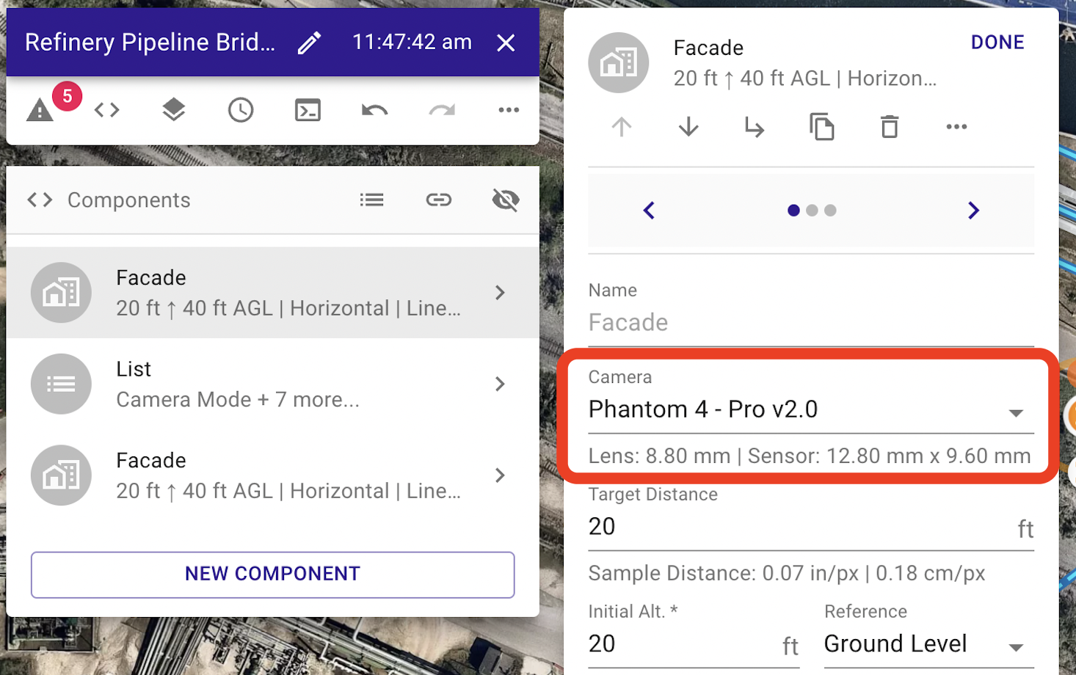
Task: Click the NEW COMPONENT button
Action: [x=272, y=574]
